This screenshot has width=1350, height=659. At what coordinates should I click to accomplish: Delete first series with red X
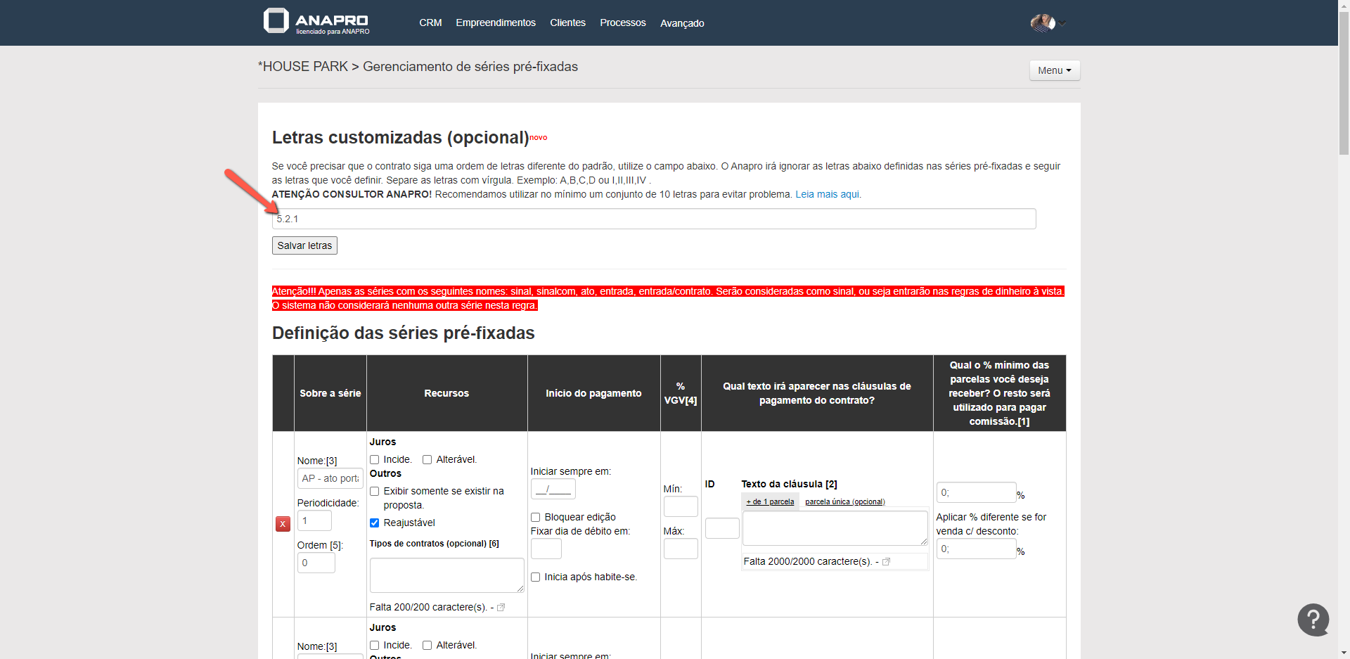coord(283,524)
